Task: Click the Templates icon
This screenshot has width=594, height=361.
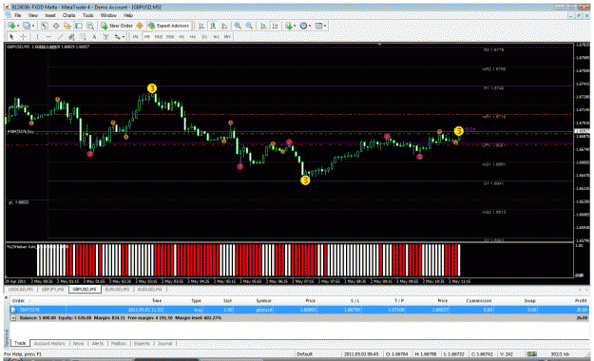Action: [318, 26]
